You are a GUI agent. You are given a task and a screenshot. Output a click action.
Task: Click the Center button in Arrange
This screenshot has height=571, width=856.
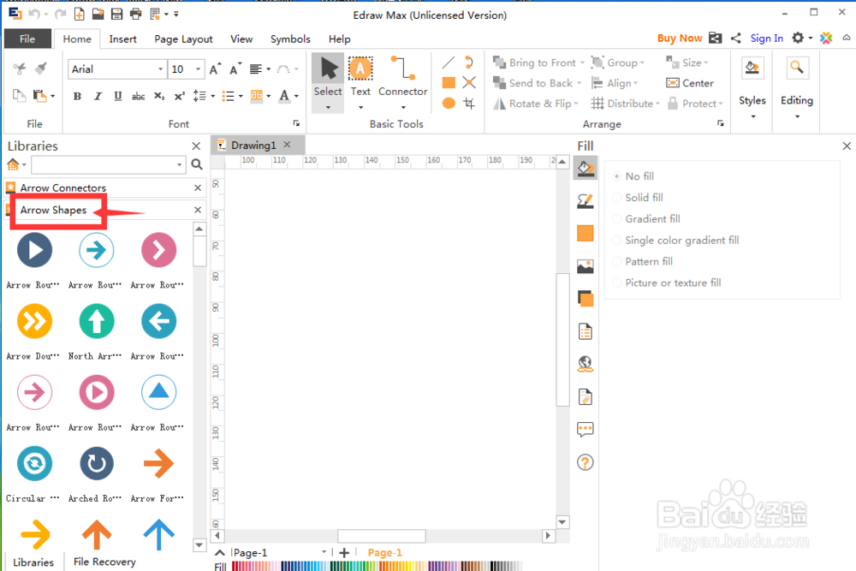pos(690,83)
